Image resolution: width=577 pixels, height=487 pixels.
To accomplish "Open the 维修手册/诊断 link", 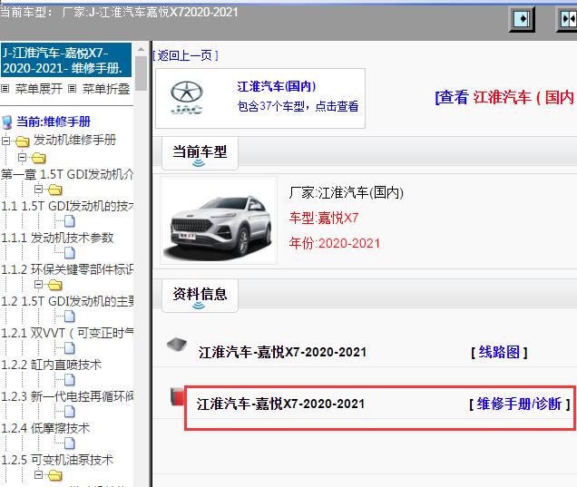I will point(519,404).
